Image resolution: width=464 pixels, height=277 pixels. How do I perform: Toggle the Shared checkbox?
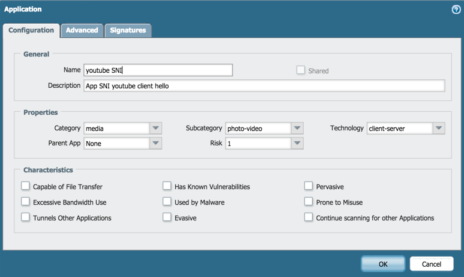pos(301,70)
